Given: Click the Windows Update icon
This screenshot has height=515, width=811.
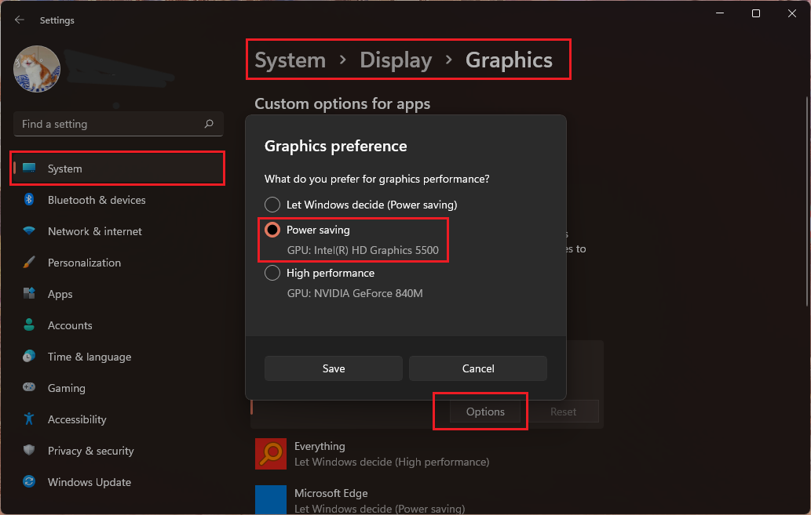Looking at the screenshot, I should coord(29,482).
